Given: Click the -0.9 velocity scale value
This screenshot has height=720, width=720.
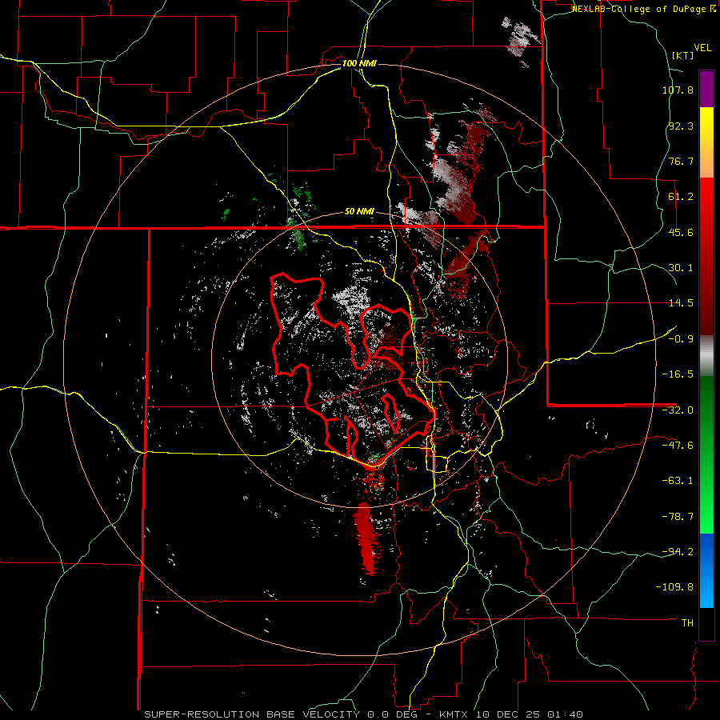Looking at the screenshot, I should 681,339.
